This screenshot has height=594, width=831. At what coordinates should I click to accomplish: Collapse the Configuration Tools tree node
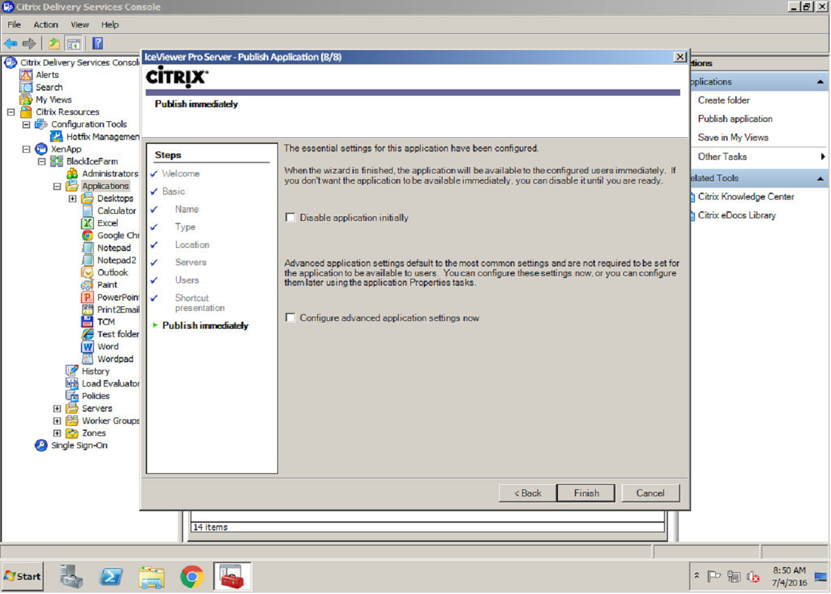(26, 125)
